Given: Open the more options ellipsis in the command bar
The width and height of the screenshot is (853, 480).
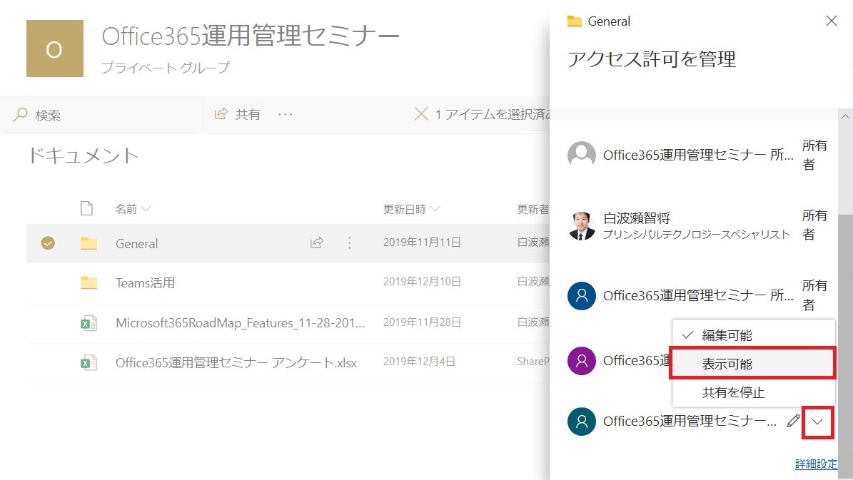Looking at the screenshot, I should tap(285, 114).
